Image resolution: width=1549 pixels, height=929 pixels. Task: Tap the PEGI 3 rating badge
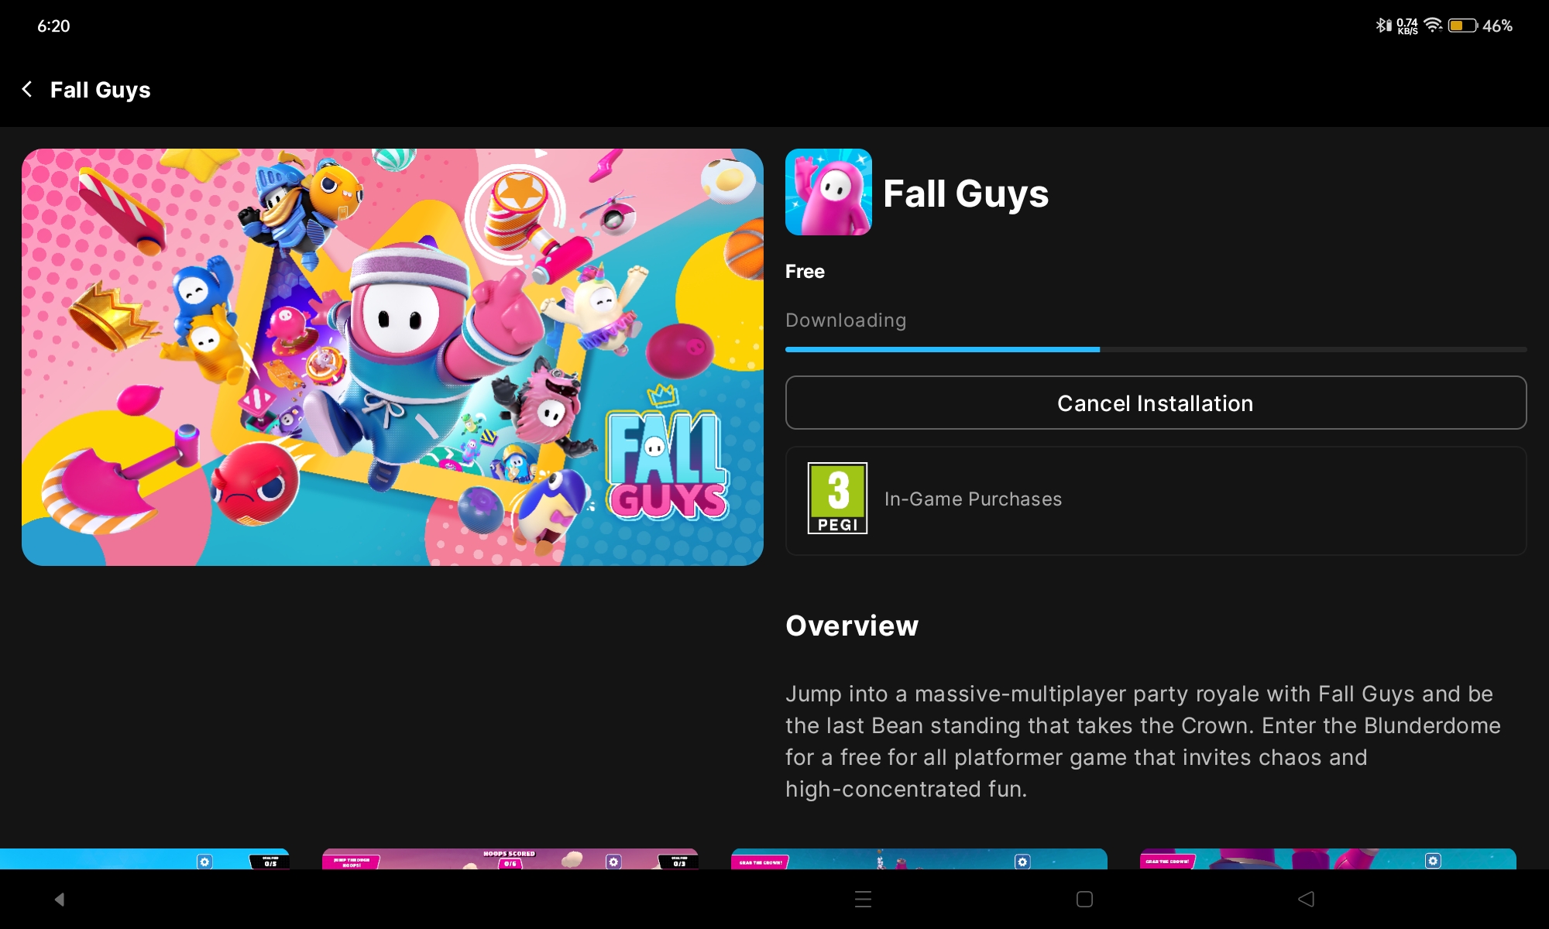click(x=837, y=499)
